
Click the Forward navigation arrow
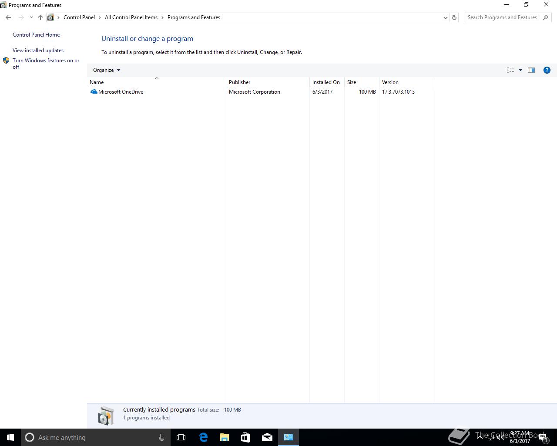pos(21,17)
